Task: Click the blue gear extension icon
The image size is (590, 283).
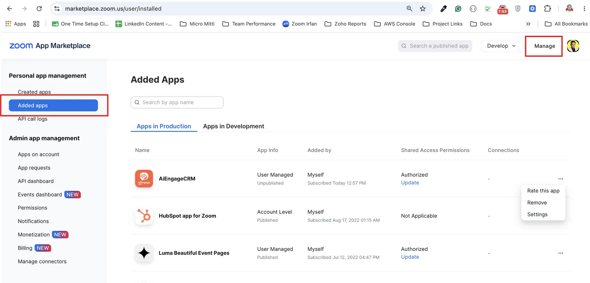Action: point(532,8)
